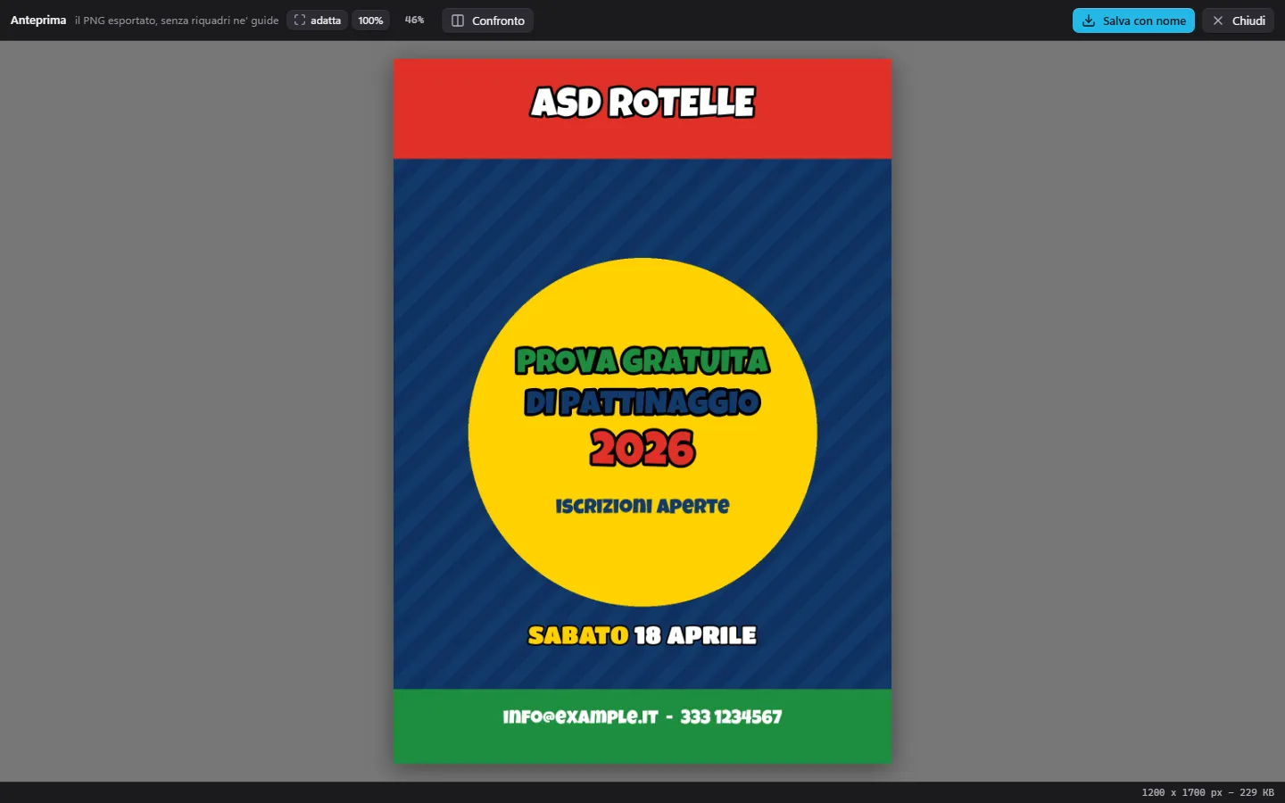The height and width of the screenshot is (803, 1285).
Task: Click 'ISCRIZIONI APERTE' in the yellow circle
Action: coord(642,506)
